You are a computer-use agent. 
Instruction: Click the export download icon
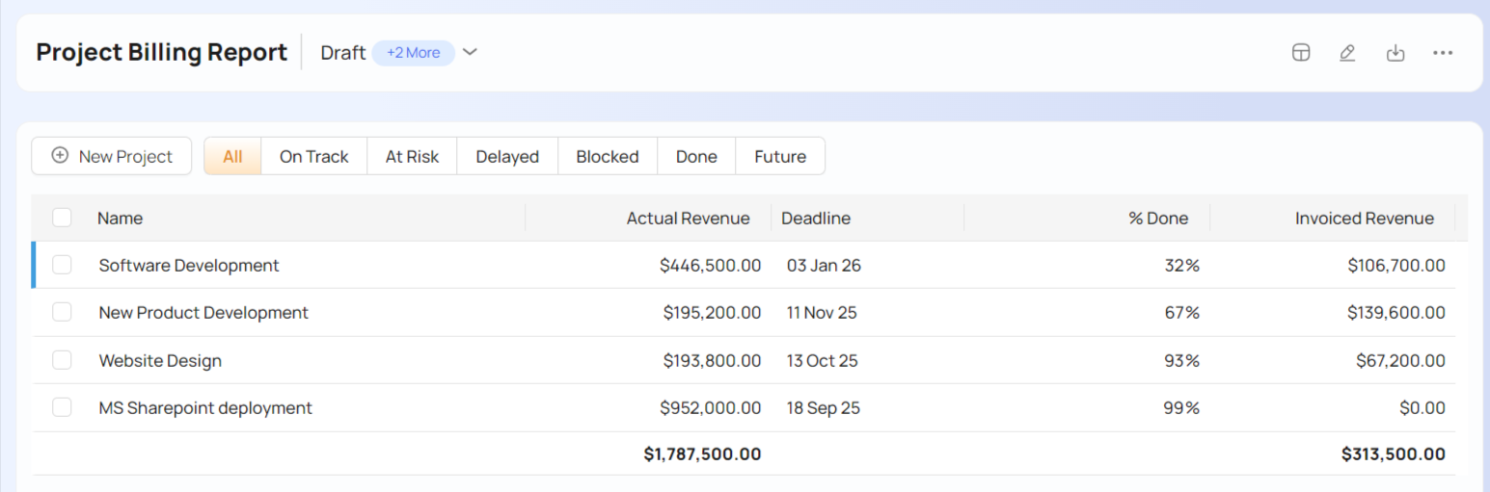click(x=1395, y=53)
